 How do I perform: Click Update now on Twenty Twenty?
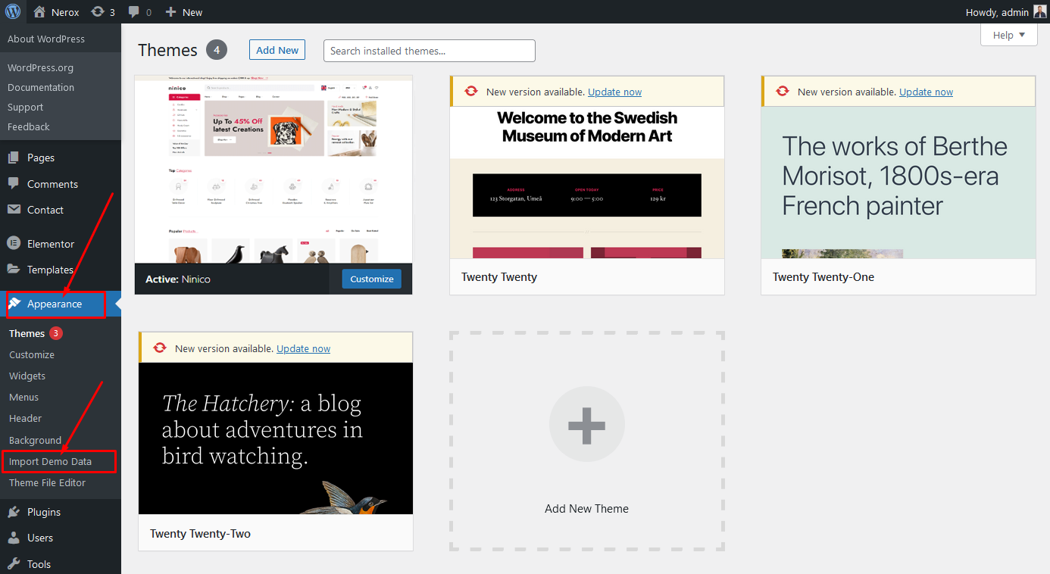pyautogui.click(x=614, y=92)
